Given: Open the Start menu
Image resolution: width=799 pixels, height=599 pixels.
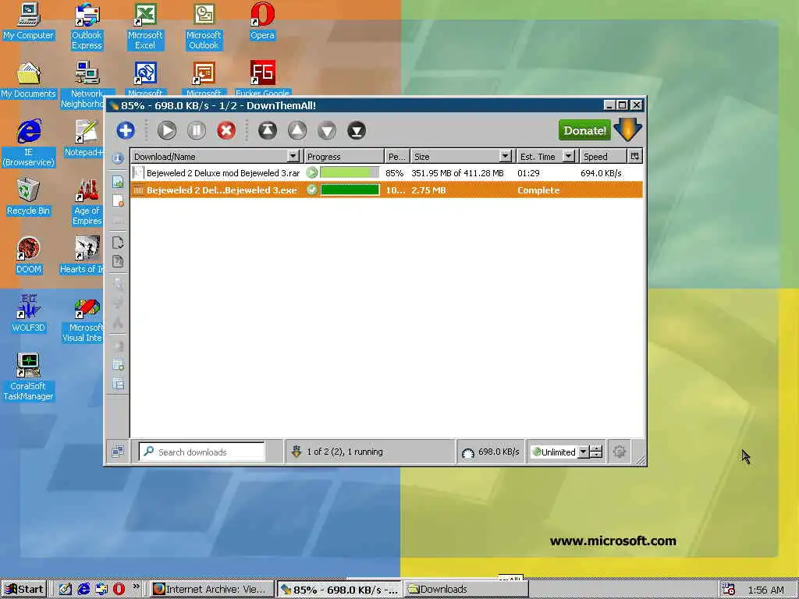Looking at the screenshot, I should pyautogui.click(x=24, y=590).
